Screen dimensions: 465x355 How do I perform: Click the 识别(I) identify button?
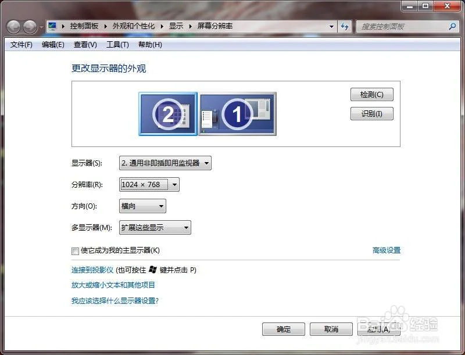tap(372, 113)
